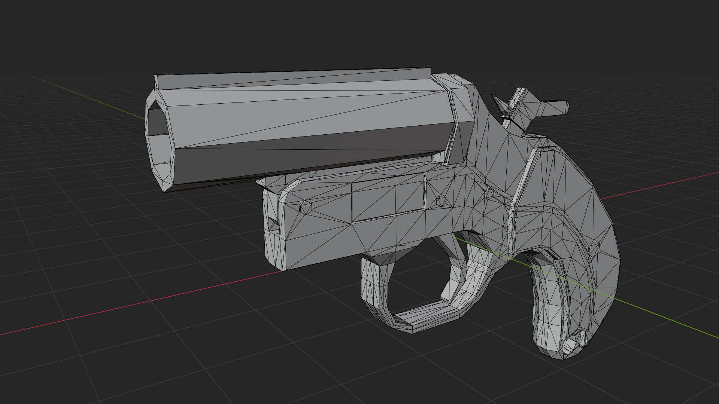
Task: Click the red X axis line
Action: coord(150,301)
